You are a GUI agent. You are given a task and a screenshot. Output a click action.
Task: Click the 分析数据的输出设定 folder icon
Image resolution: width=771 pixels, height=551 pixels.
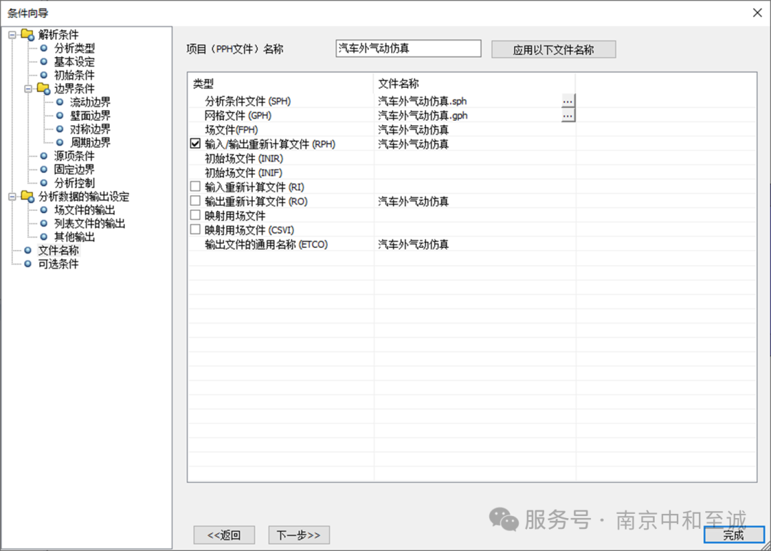pyautogui.click(x=27, y=197)
